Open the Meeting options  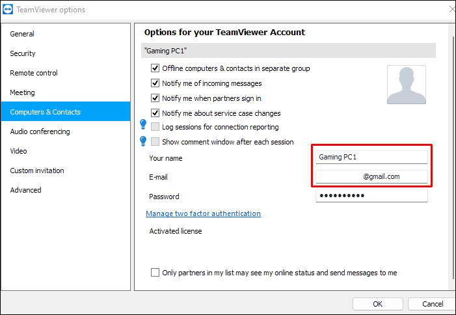[23, 92]
